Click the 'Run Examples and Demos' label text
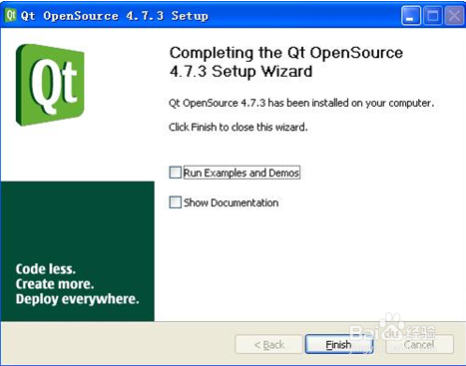466x366 pixels. pos(241,173)
